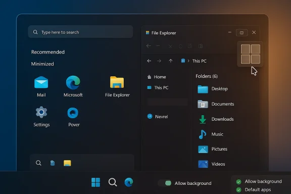Click the green check beside Default apps
291x194 pixels.
(238, 190)
